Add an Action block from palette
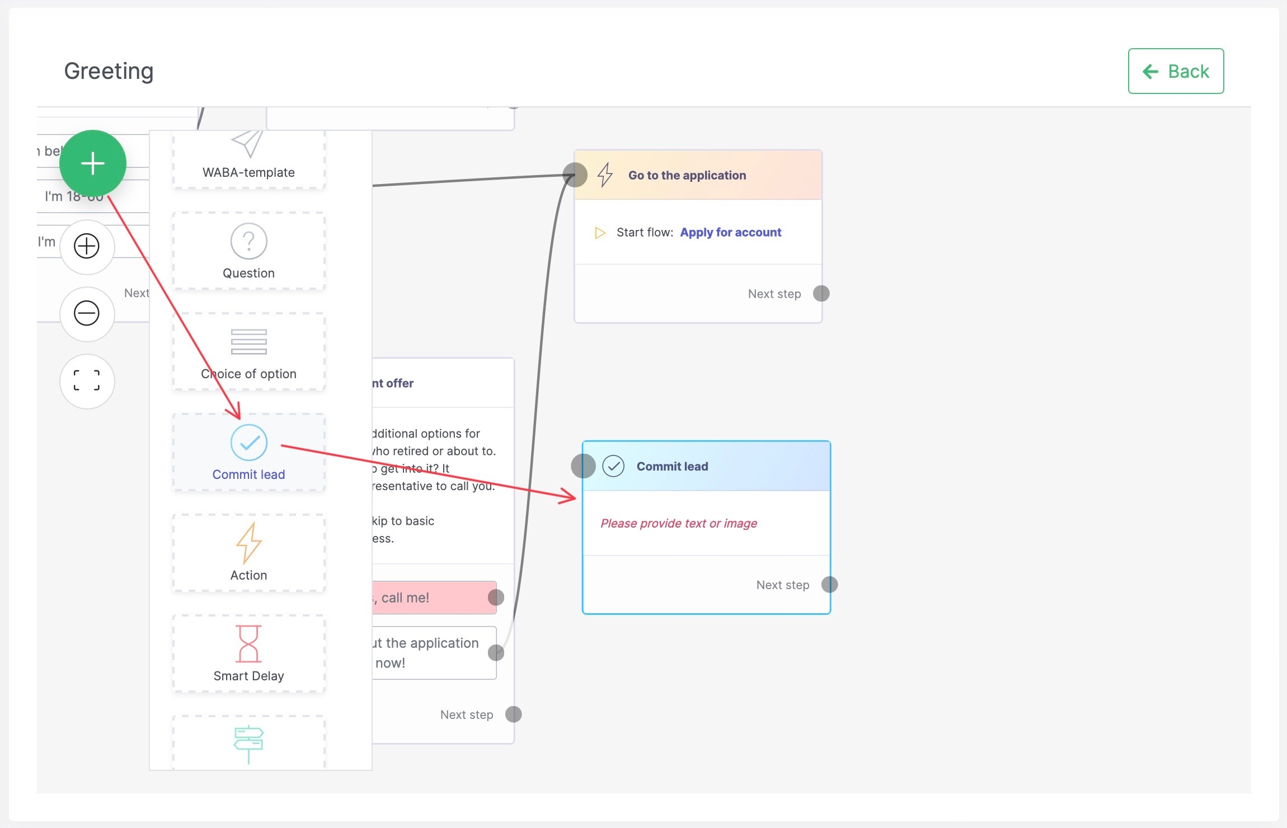This screenshot has width=1287, height=828. click(248, 553)
